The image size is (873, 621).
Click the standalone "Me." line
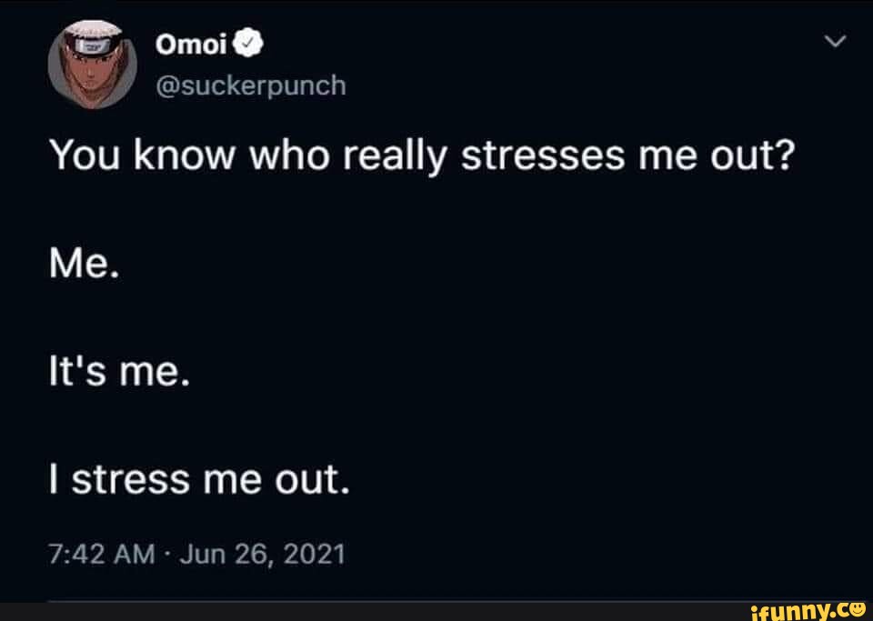85,268
